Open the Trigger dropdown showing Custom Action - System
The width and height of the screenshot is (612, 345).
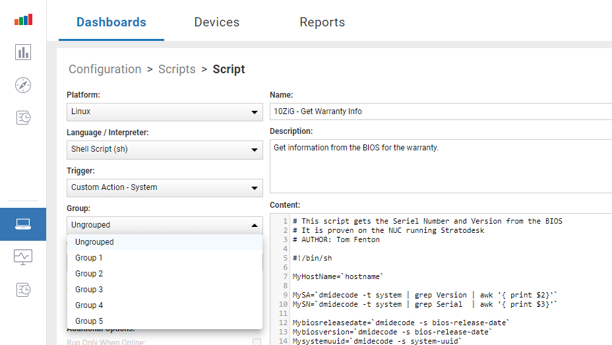pos(165,188)
